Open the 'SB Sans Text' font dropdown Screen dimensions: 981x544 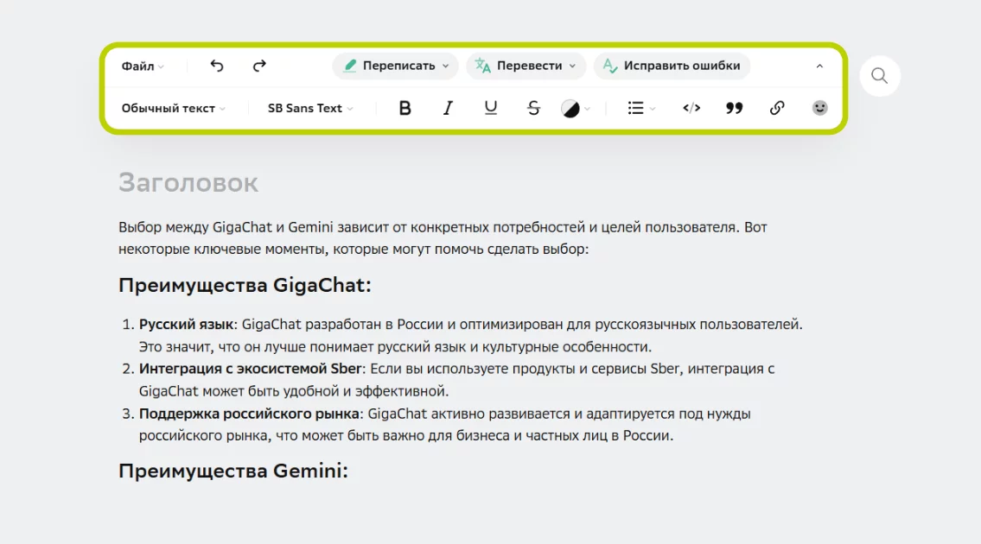[310, 108]
